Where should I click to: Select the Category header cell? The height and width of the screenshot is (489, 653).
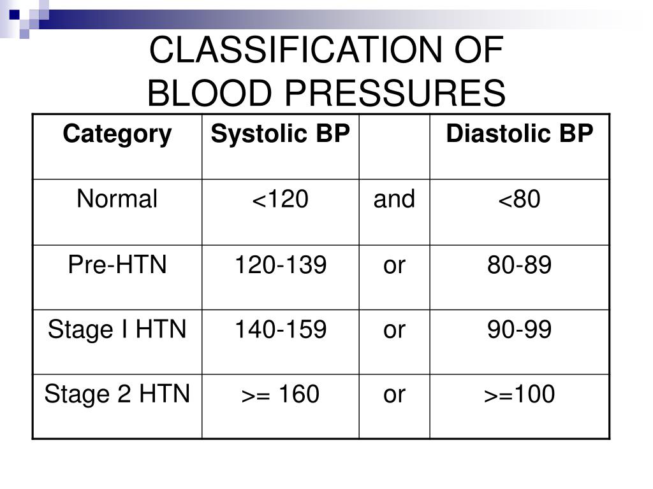pos(117,147)
